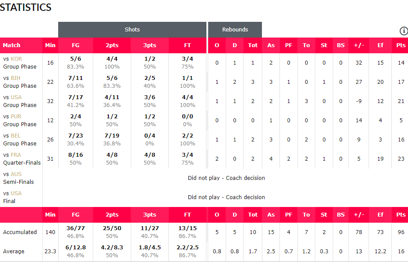Open the AUS semi-finals opponent link
This screenshot has width=408, height=262.
(x=16, y=174)
